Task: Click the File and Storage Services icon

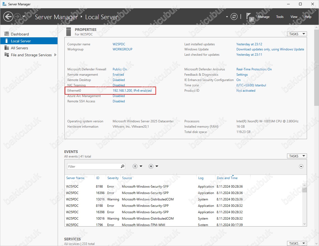Action: 7,55
